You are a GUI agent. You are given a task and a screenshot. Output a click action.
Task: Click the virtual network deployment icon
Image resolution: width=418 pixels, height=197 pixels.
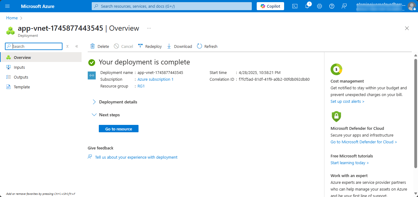(92, 75)
